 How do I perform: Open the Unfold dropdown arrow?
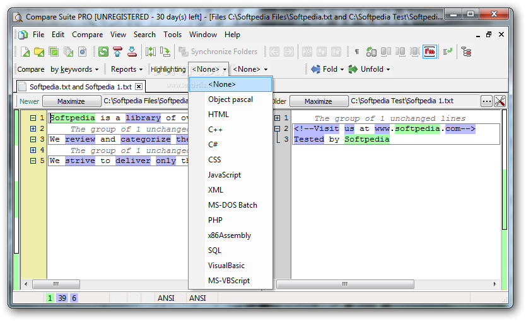tap(388, 70)
